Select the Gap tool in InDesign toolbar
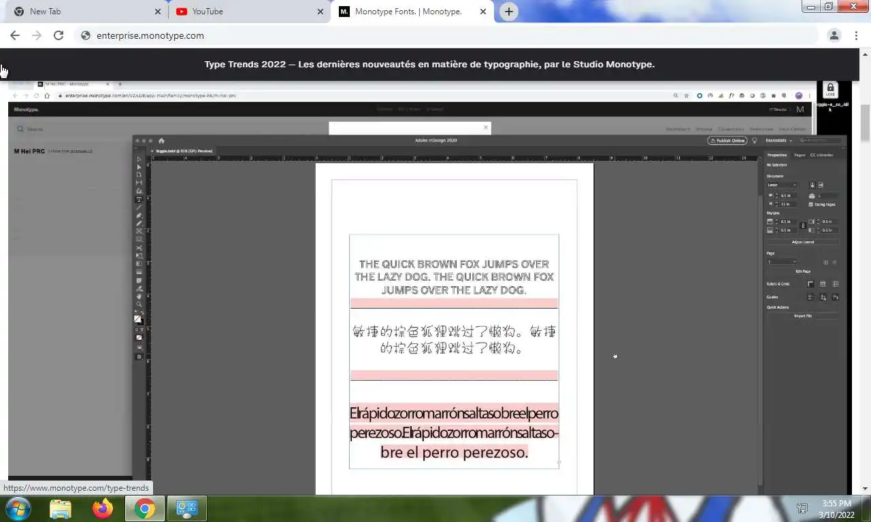 pyautogui.click(x=139, y=183)
